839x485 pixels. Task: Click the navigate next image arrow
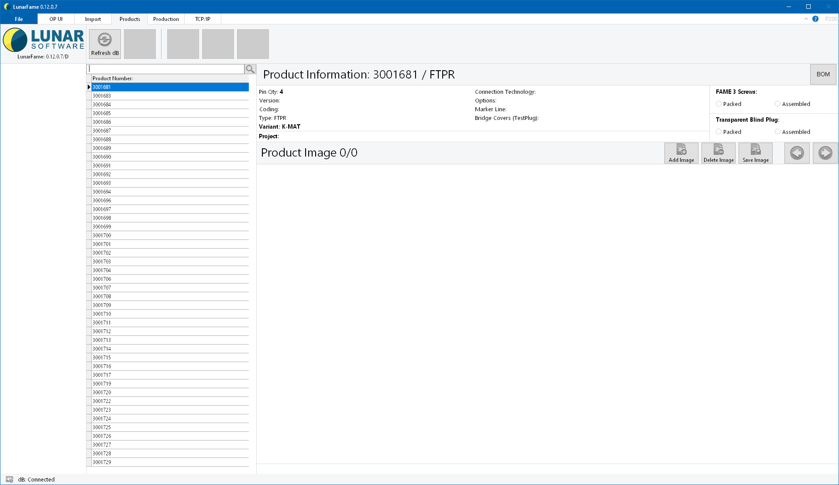825,152
